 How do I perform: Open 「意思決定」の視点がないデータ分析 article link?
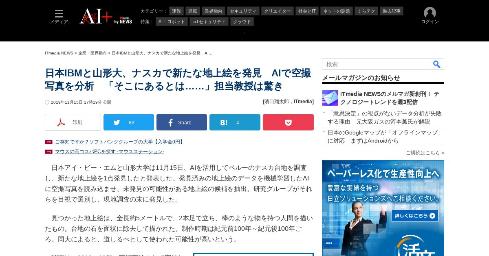tap(385, 117)
